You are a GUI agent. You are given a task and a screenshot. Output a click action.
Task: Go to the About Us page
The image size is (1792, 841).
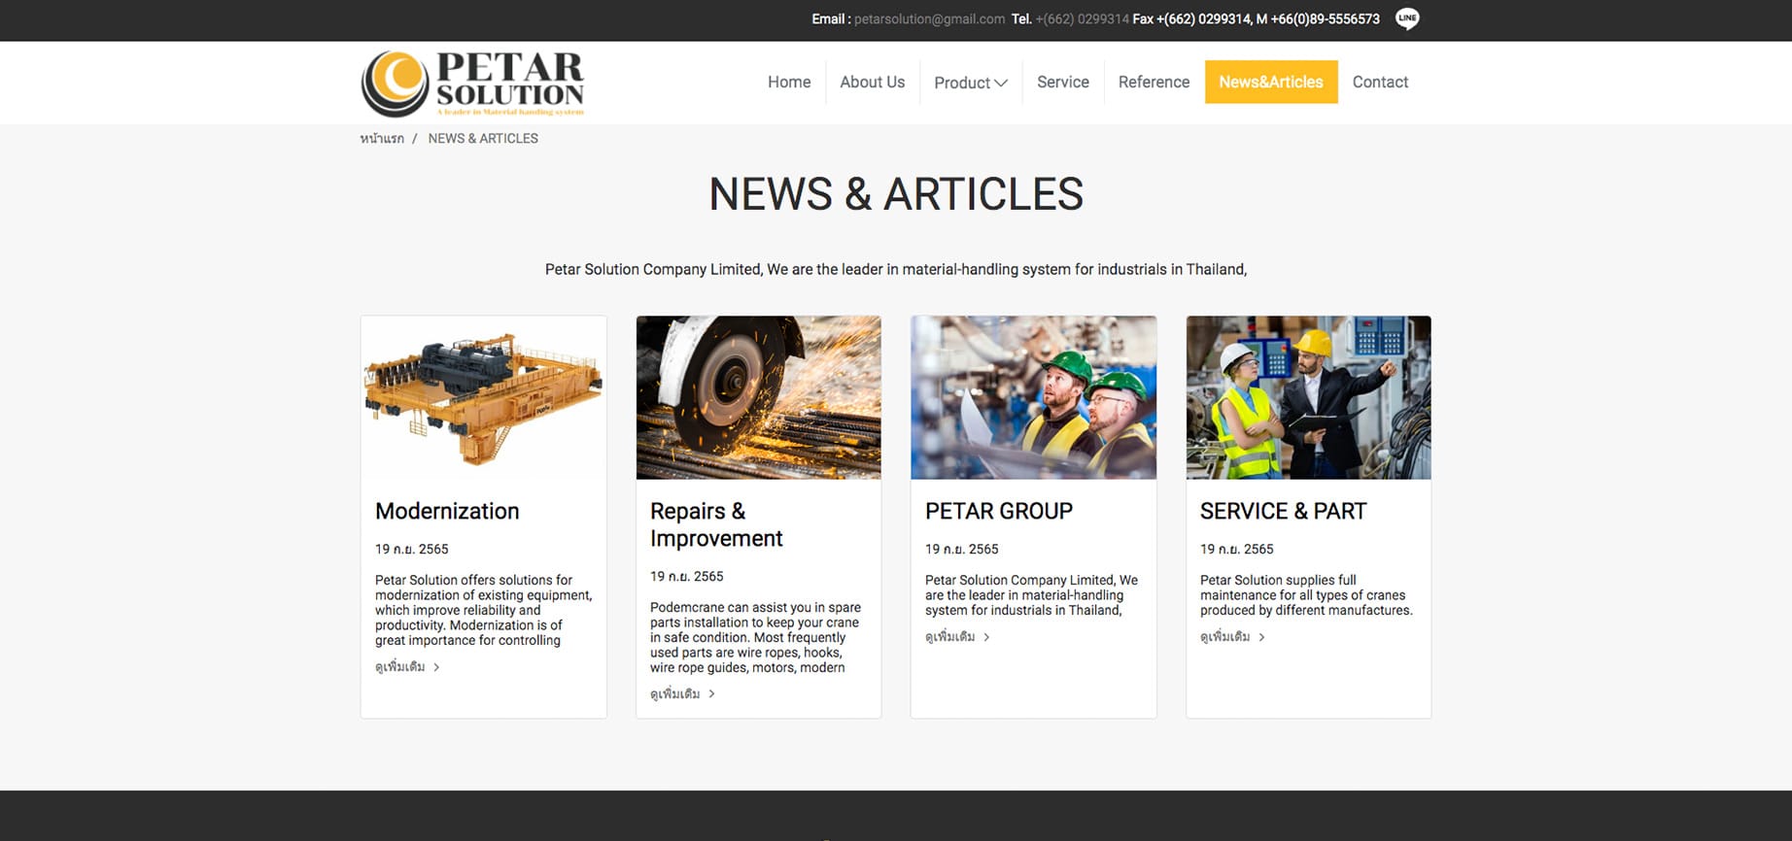coord(872,83)
